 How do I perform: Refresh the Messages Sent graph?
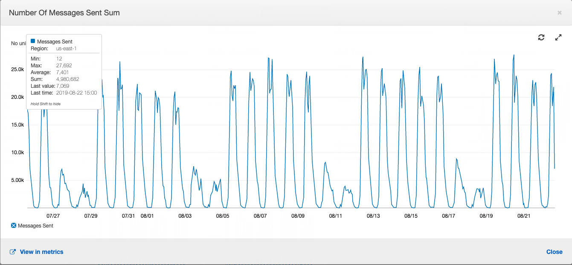541,37
